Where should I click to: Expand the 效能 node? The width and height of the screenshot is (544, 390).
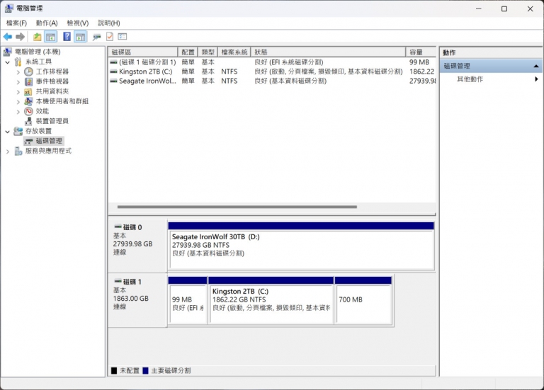click(18, 112)
